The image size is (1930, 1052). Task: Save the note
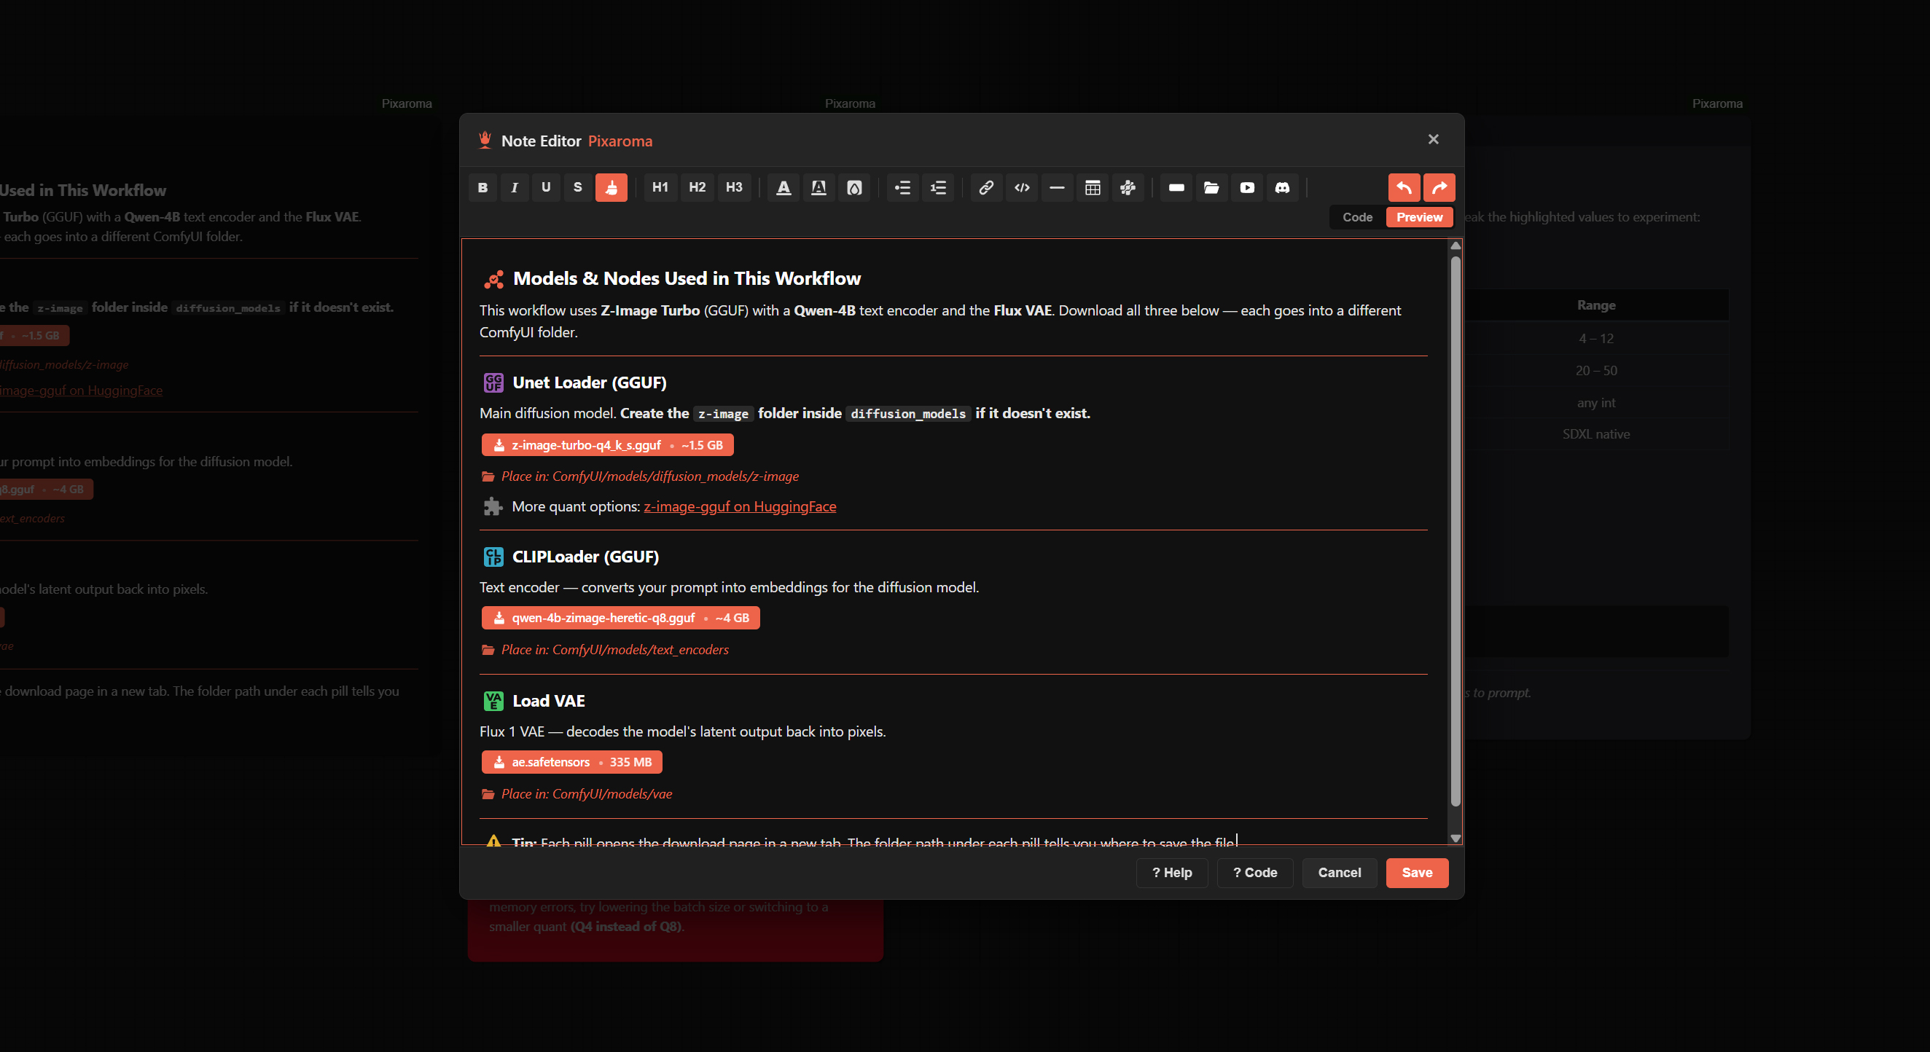click(x=1416, y=872)
